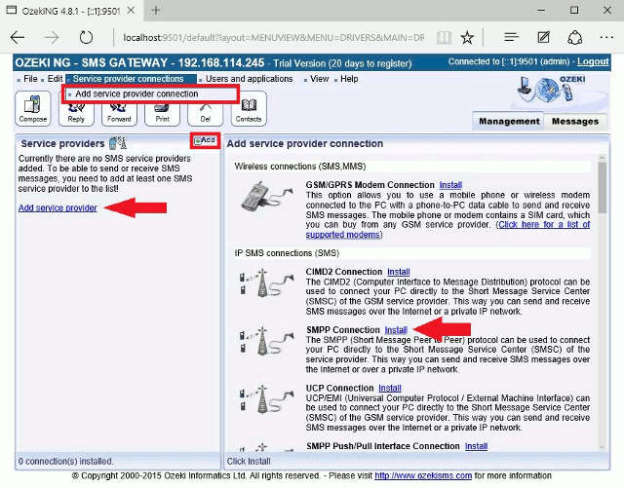Click the Print toolbar icon
This screenshot has width=624, height=488.
pyautogui.click(x=162, y=108)
